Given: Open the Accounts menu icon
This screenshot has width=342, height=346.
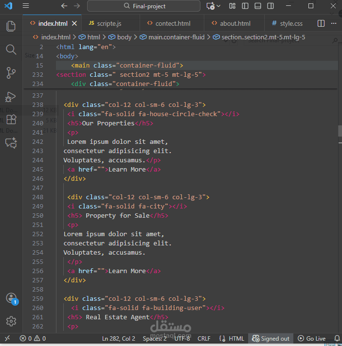Looking at the screenshot, I should pos(11,298).
